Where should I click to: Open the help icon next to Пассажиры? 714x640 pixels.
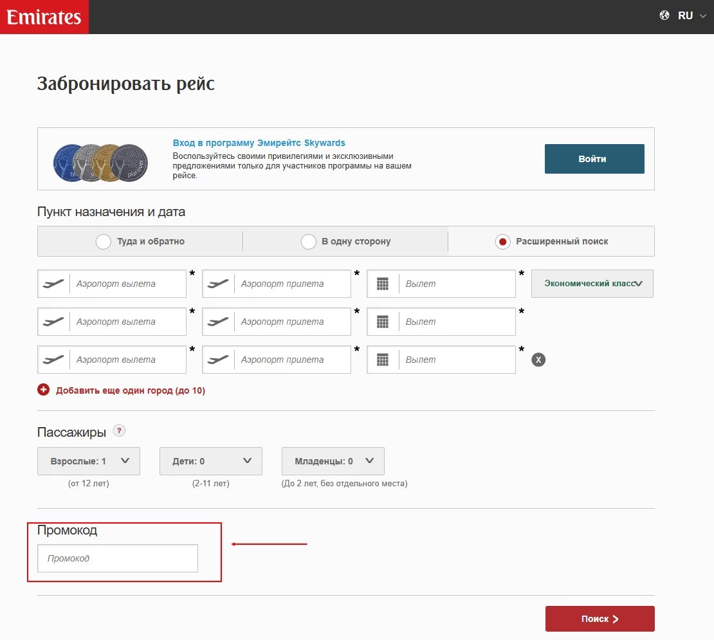pos(118,430)
